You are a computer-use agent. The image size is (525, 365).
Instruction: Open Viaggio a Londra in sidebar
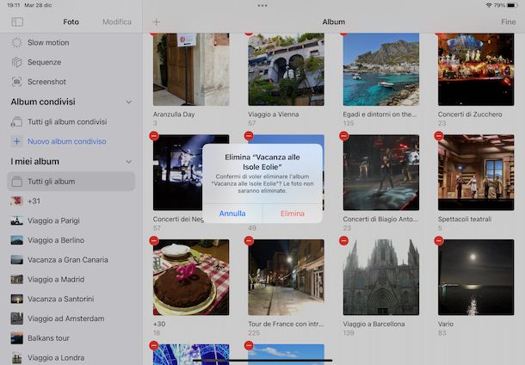click(71, 357)
